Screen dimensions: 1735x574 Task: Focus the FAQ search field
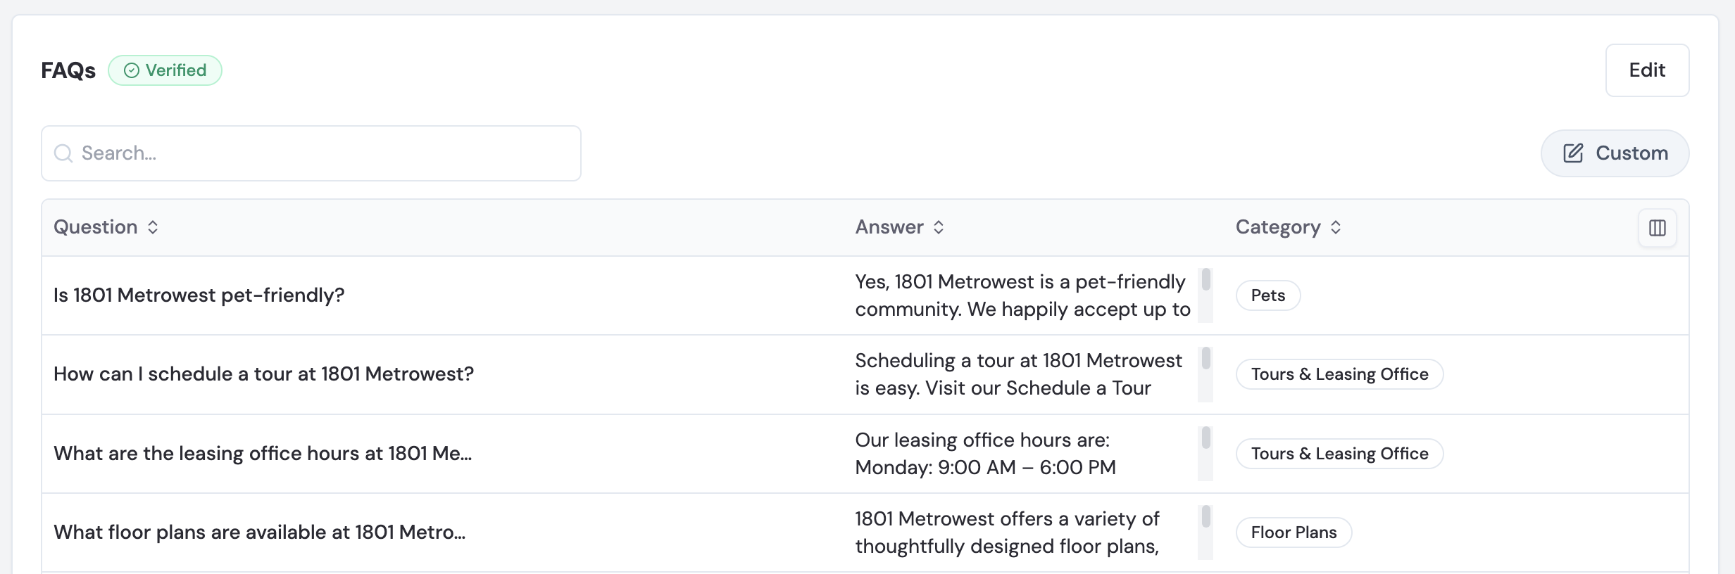click(x=311, y=153)
